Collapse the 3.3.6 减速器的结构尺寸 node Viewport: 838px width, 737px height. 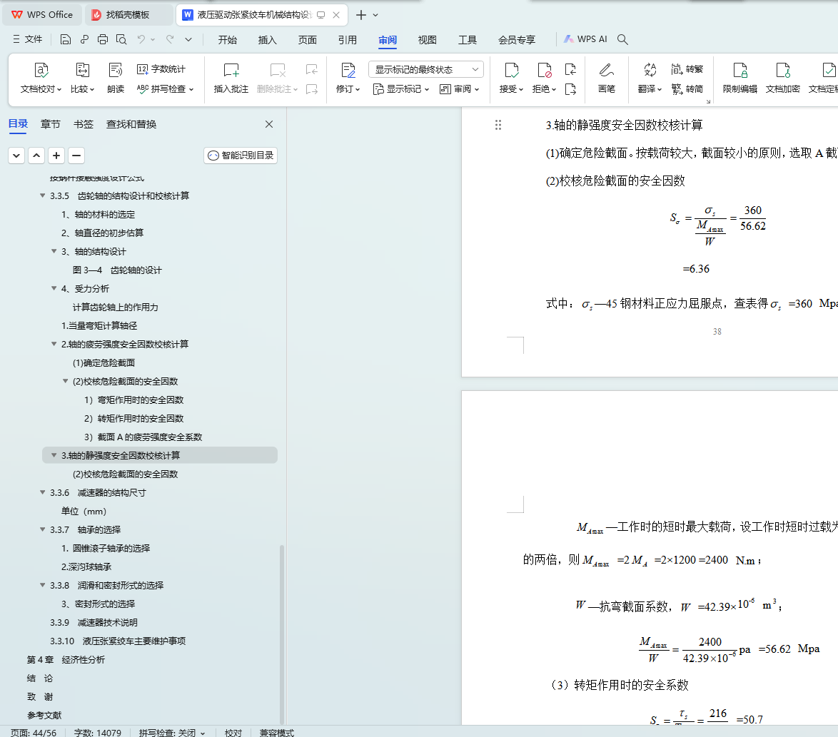[43, 492]
